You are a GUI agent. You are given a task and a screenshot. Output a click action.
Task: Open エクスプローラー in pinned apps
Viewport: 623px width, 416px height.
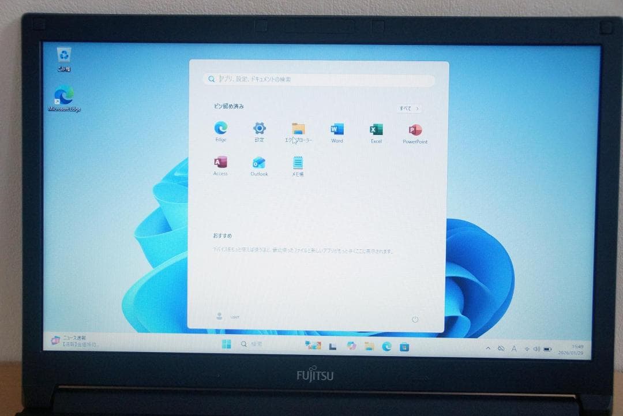298,129
